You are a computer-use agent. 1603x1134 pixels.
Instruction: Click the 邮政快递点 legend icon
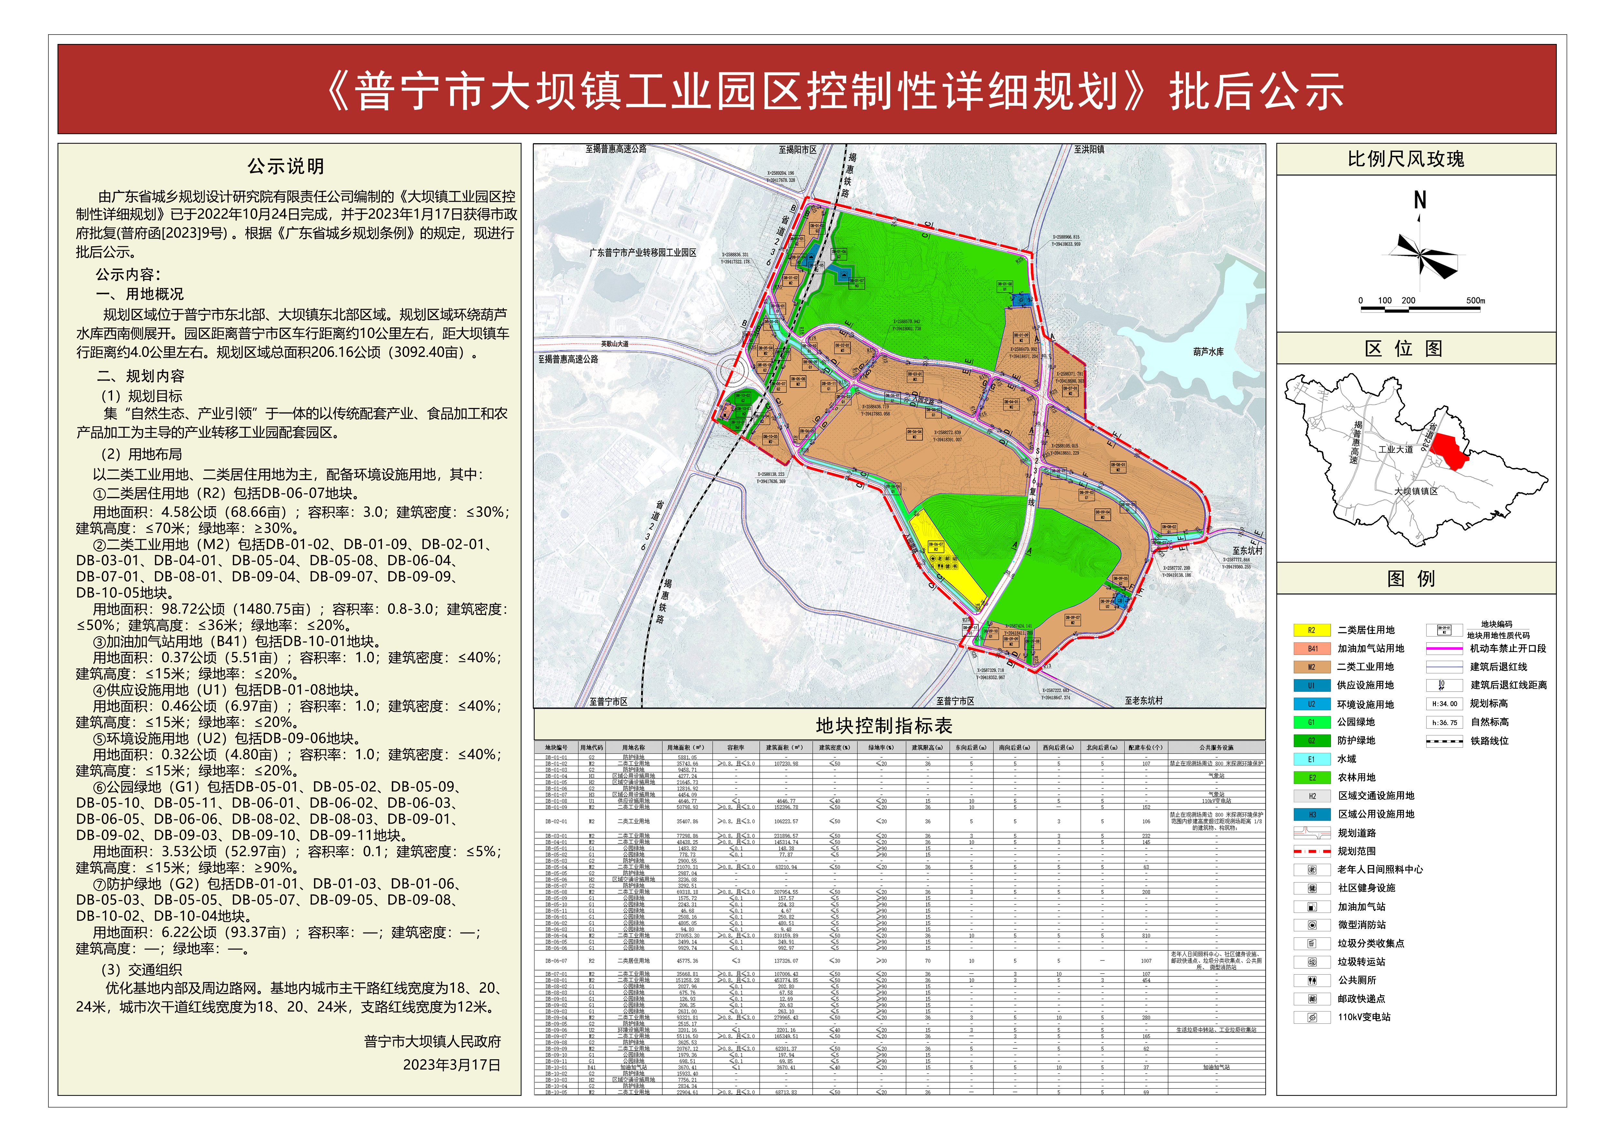tap(1312, 999)
